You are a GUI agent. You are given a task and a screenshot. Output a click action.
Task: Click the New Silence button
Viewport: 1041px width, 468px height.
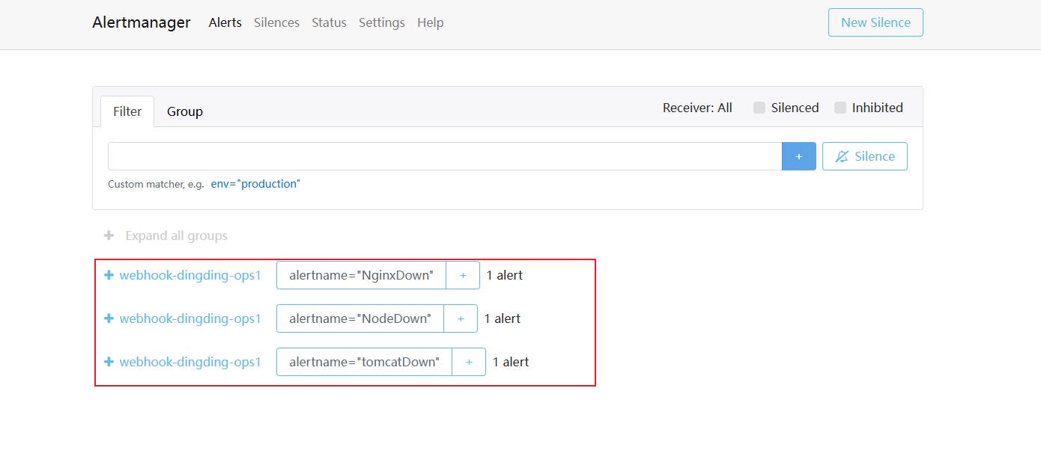(875, 22)
